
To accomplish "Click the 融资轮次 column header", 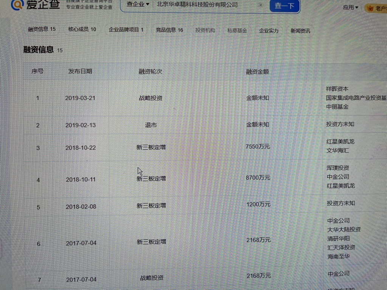I will click(150, 72).
